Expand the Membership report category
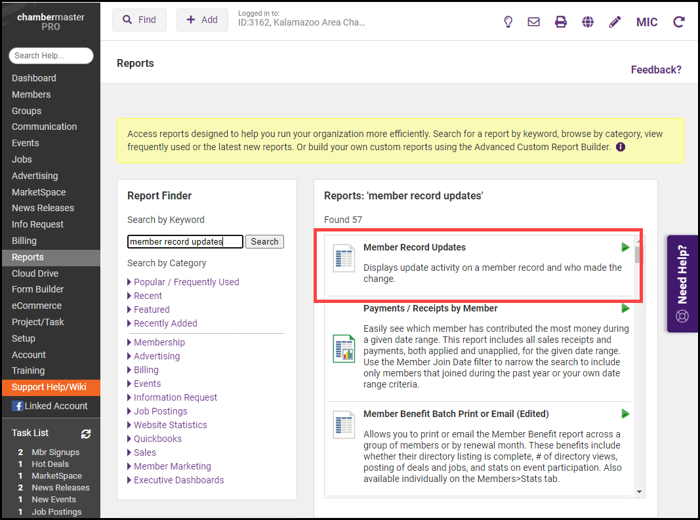This screenshot has width=700, height=520. click(x=159, y=342)
